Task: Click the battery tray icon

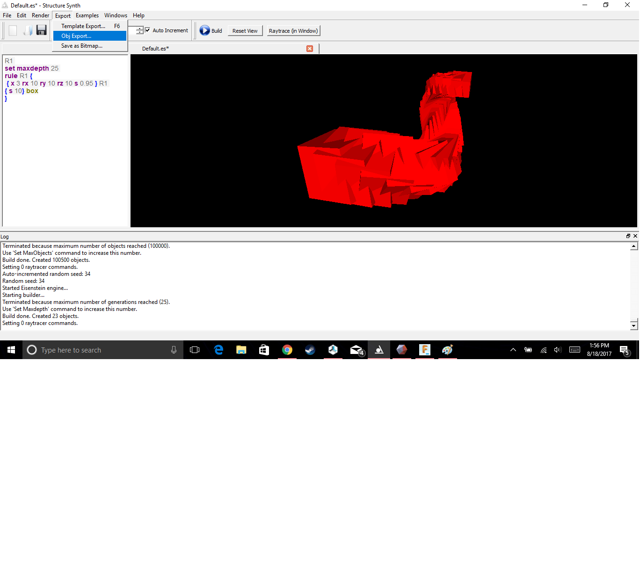Action: tap(528, 350)
